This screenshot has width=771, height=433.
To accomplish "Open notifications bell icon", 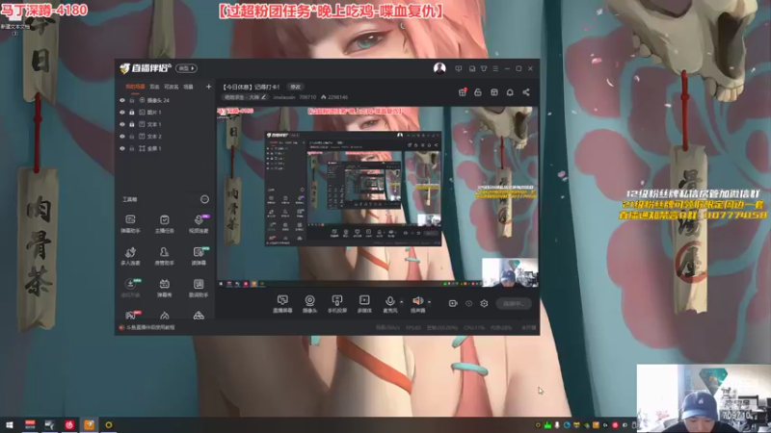I will (510, 92).
